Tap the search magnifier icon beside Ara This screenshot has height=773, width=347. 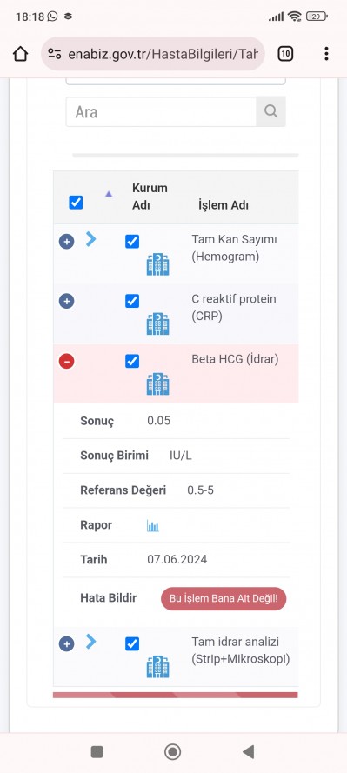270,111
